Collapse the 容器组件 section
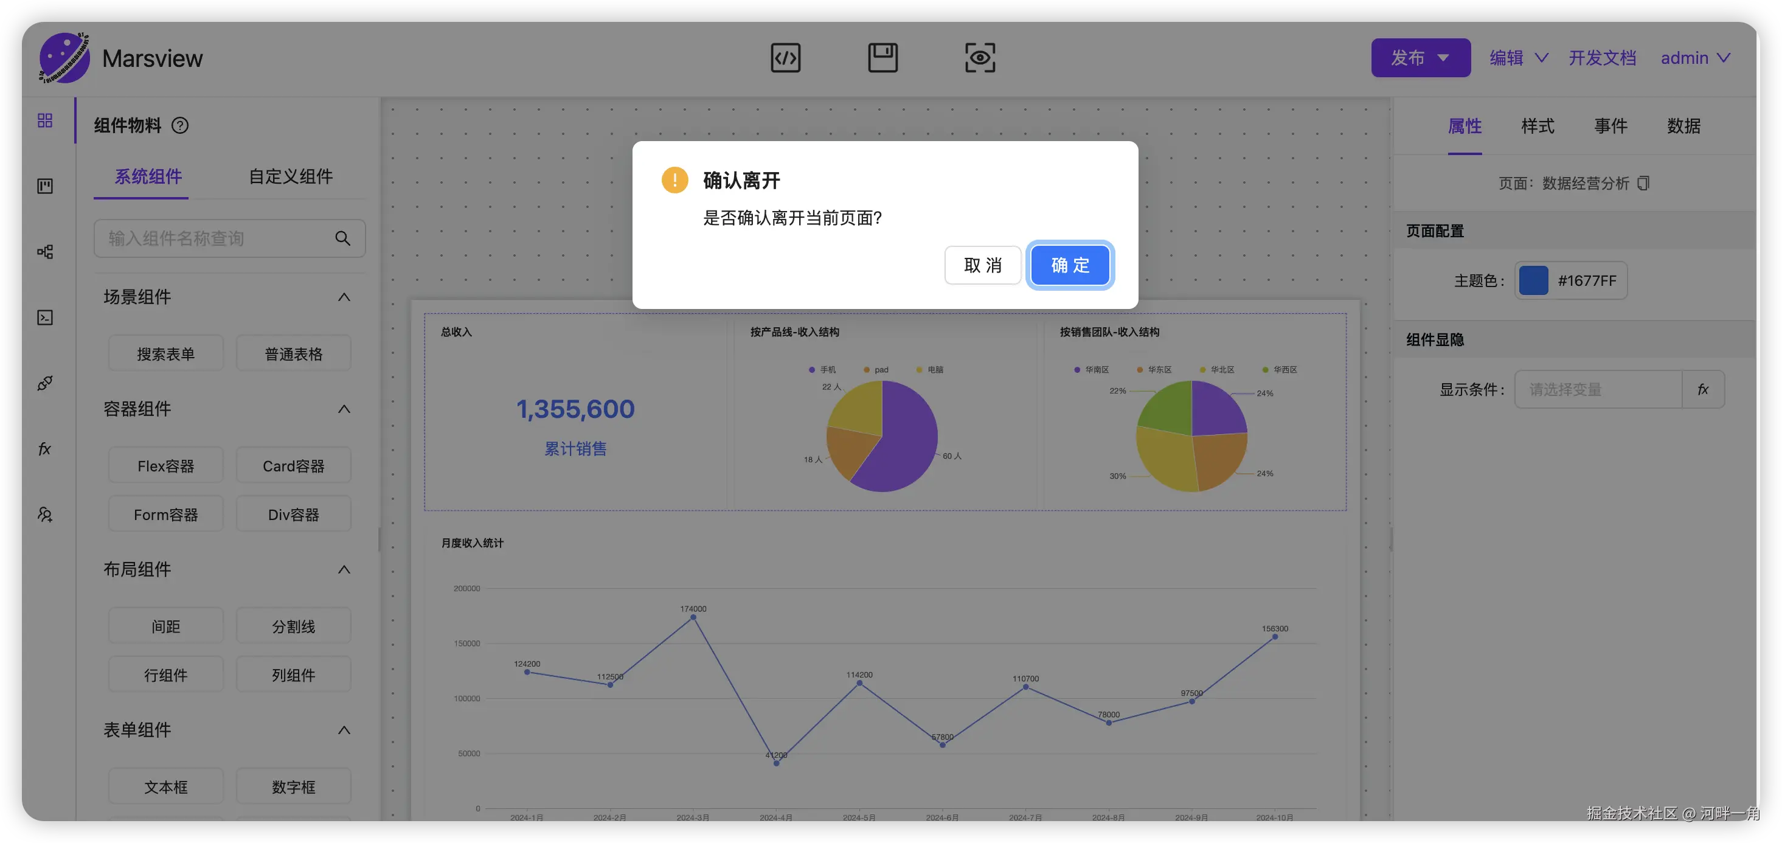The height and width of the screenshot is (843, 1782). coord(344,409)
